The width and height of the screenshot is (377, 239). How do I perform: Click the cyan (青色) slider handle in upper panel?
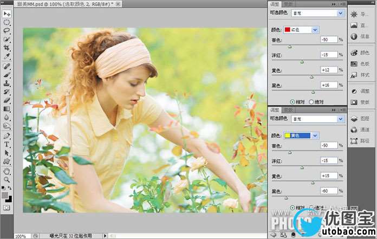[290, 47]
